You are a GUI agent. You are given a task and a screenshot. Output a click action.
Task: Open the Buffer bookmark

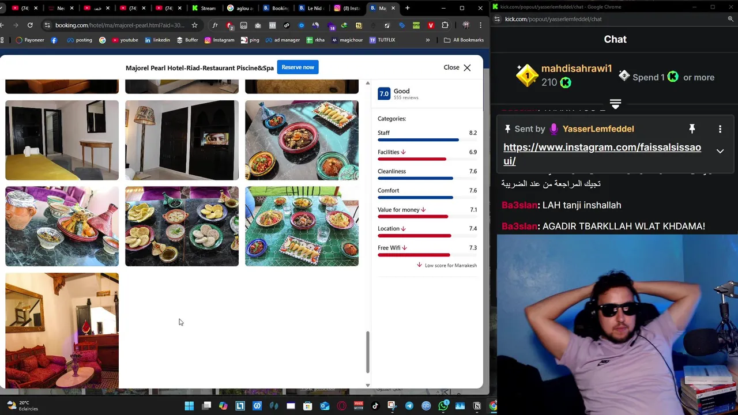pyautogui.click(x=187, y=40)
